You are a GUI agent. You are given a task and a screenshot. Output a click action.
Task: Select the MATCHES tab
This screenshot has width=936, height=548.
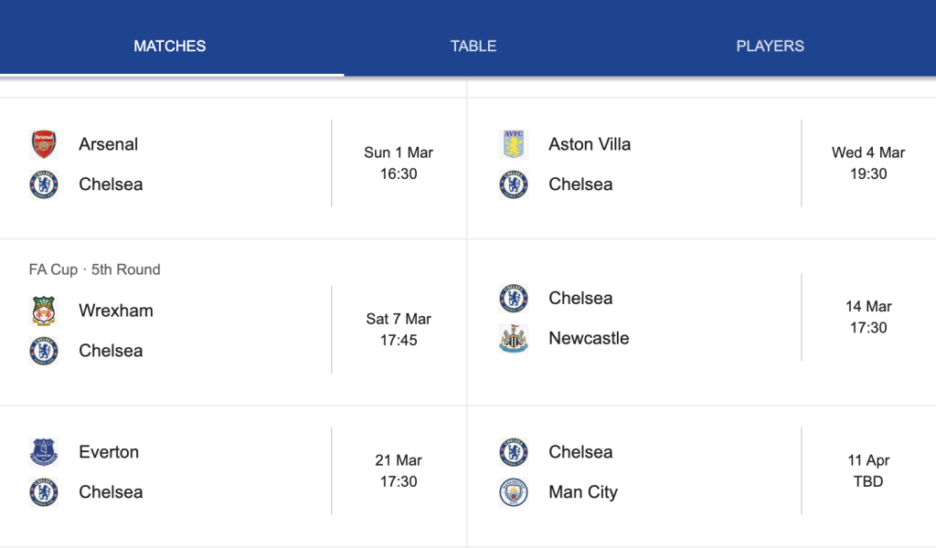pyautogui.click(x=169, y=46)
